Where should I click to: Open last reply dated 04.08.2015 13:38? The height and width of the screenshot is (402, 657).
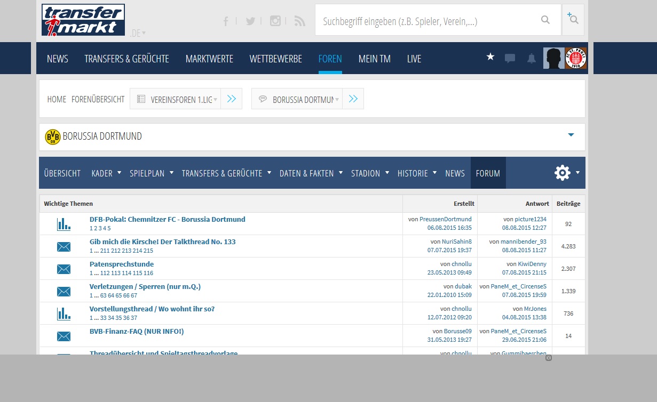pos(524,317)
